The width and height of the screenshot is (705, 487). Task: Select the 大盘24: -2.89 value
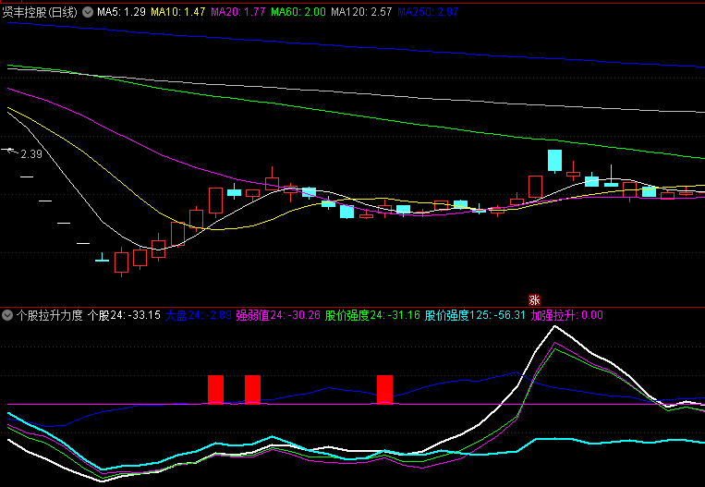click(199, 315)
